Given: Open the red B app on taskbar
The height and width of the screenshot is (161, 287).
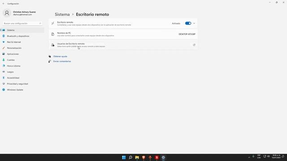Looking at the screenshot, I should (157, 157).
